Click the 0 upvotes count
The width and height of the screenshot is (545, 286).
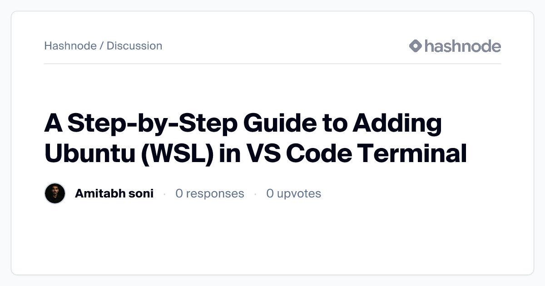pyautogui.click(x=293, y=194)
